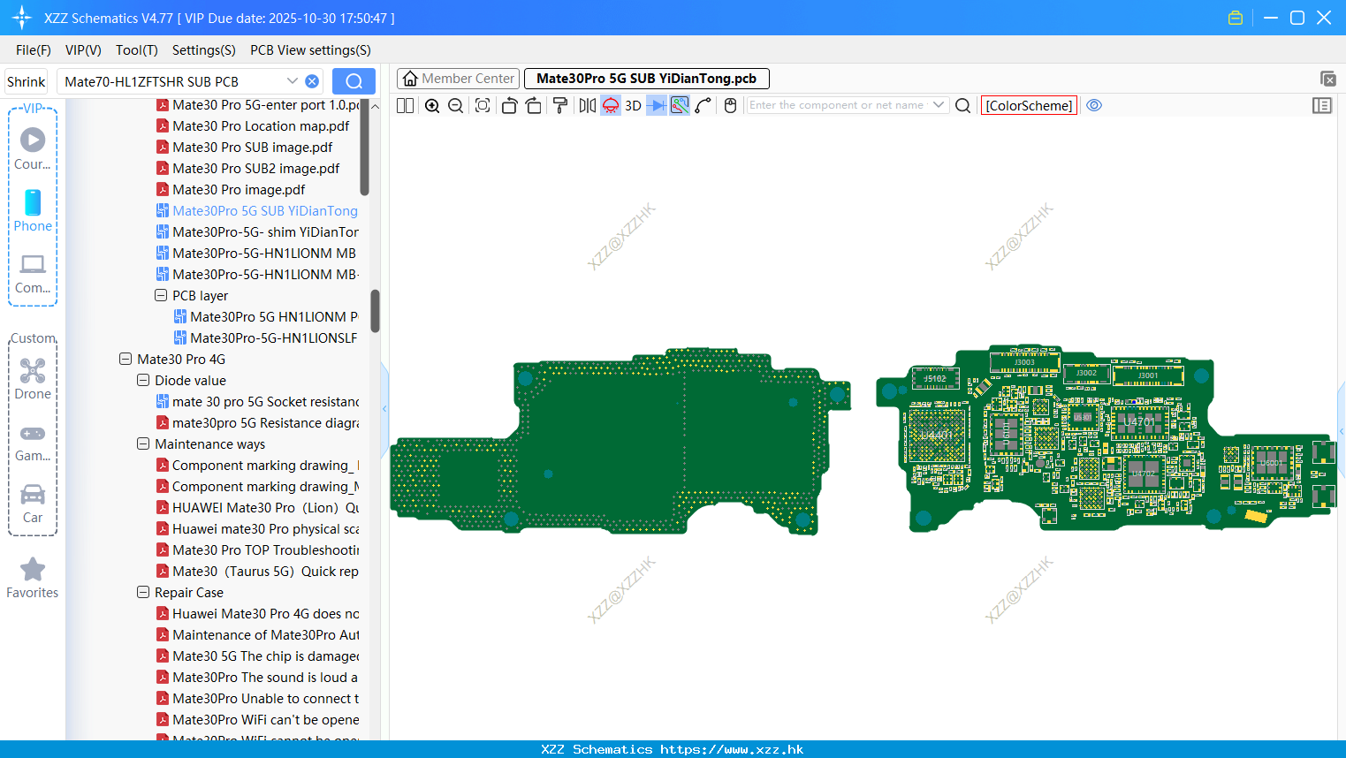Zoom in on the PCB view
The image size is (1346, 758).
pos(432,105)
